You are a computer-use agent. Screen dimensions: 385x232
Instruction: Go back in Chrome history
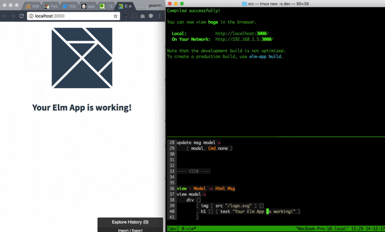pos(4,16)
